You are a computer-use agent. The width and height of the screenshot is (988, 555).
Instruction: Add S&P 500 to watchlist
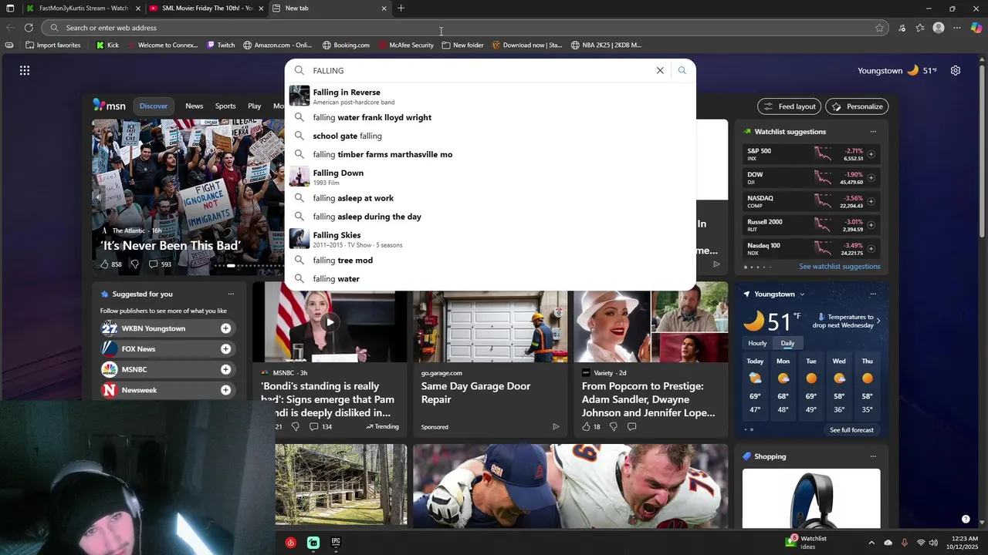[x=871, y=154]
